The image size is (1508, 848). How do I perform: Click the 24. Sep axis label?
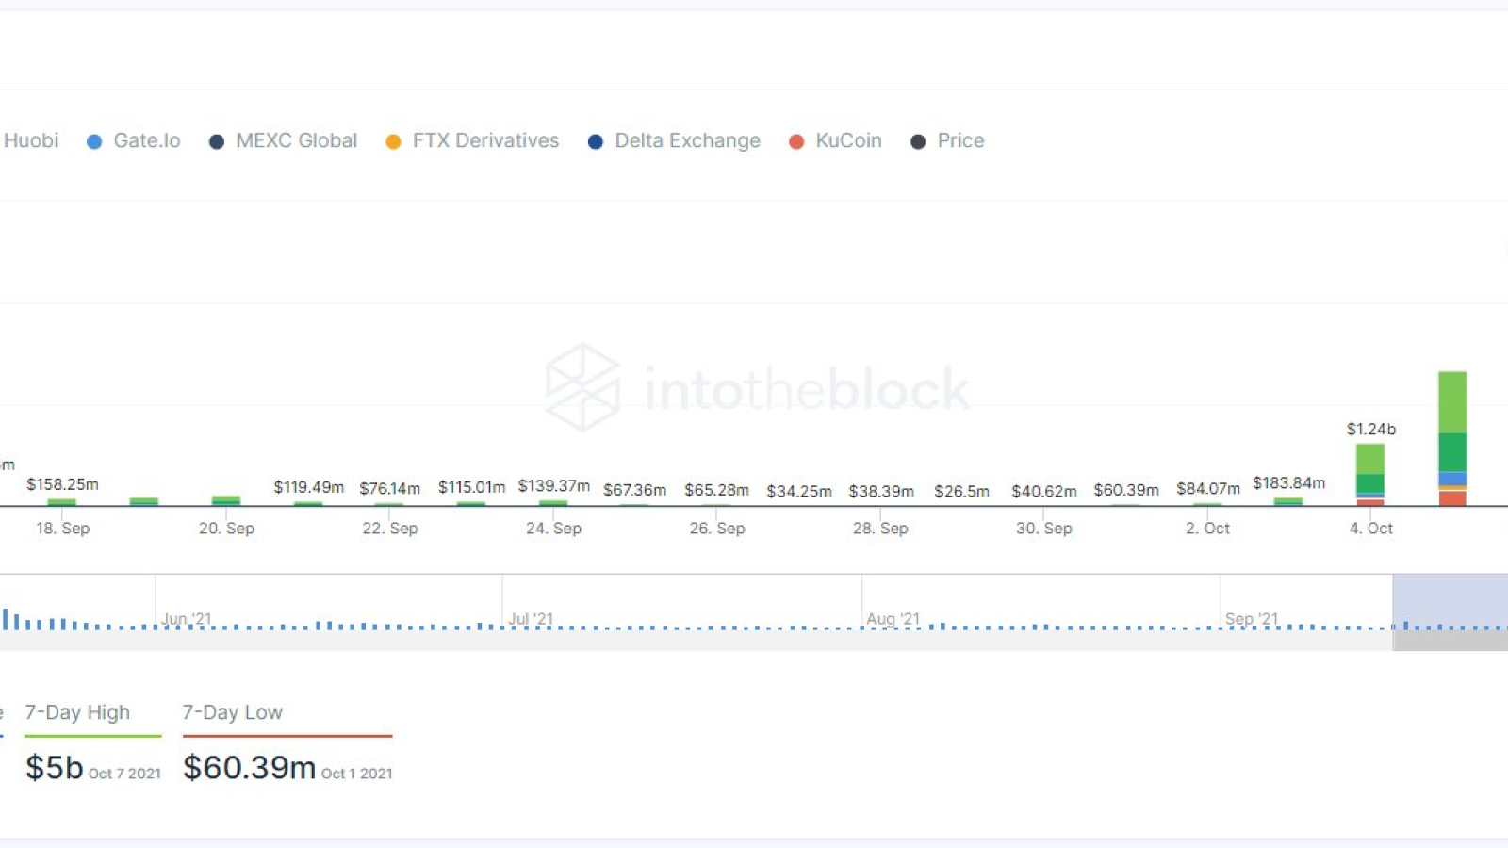[553, 529]
